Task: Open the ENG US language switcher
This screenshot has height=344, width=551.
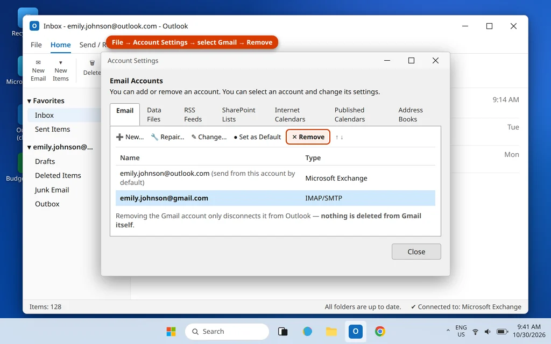Action: 461,331
